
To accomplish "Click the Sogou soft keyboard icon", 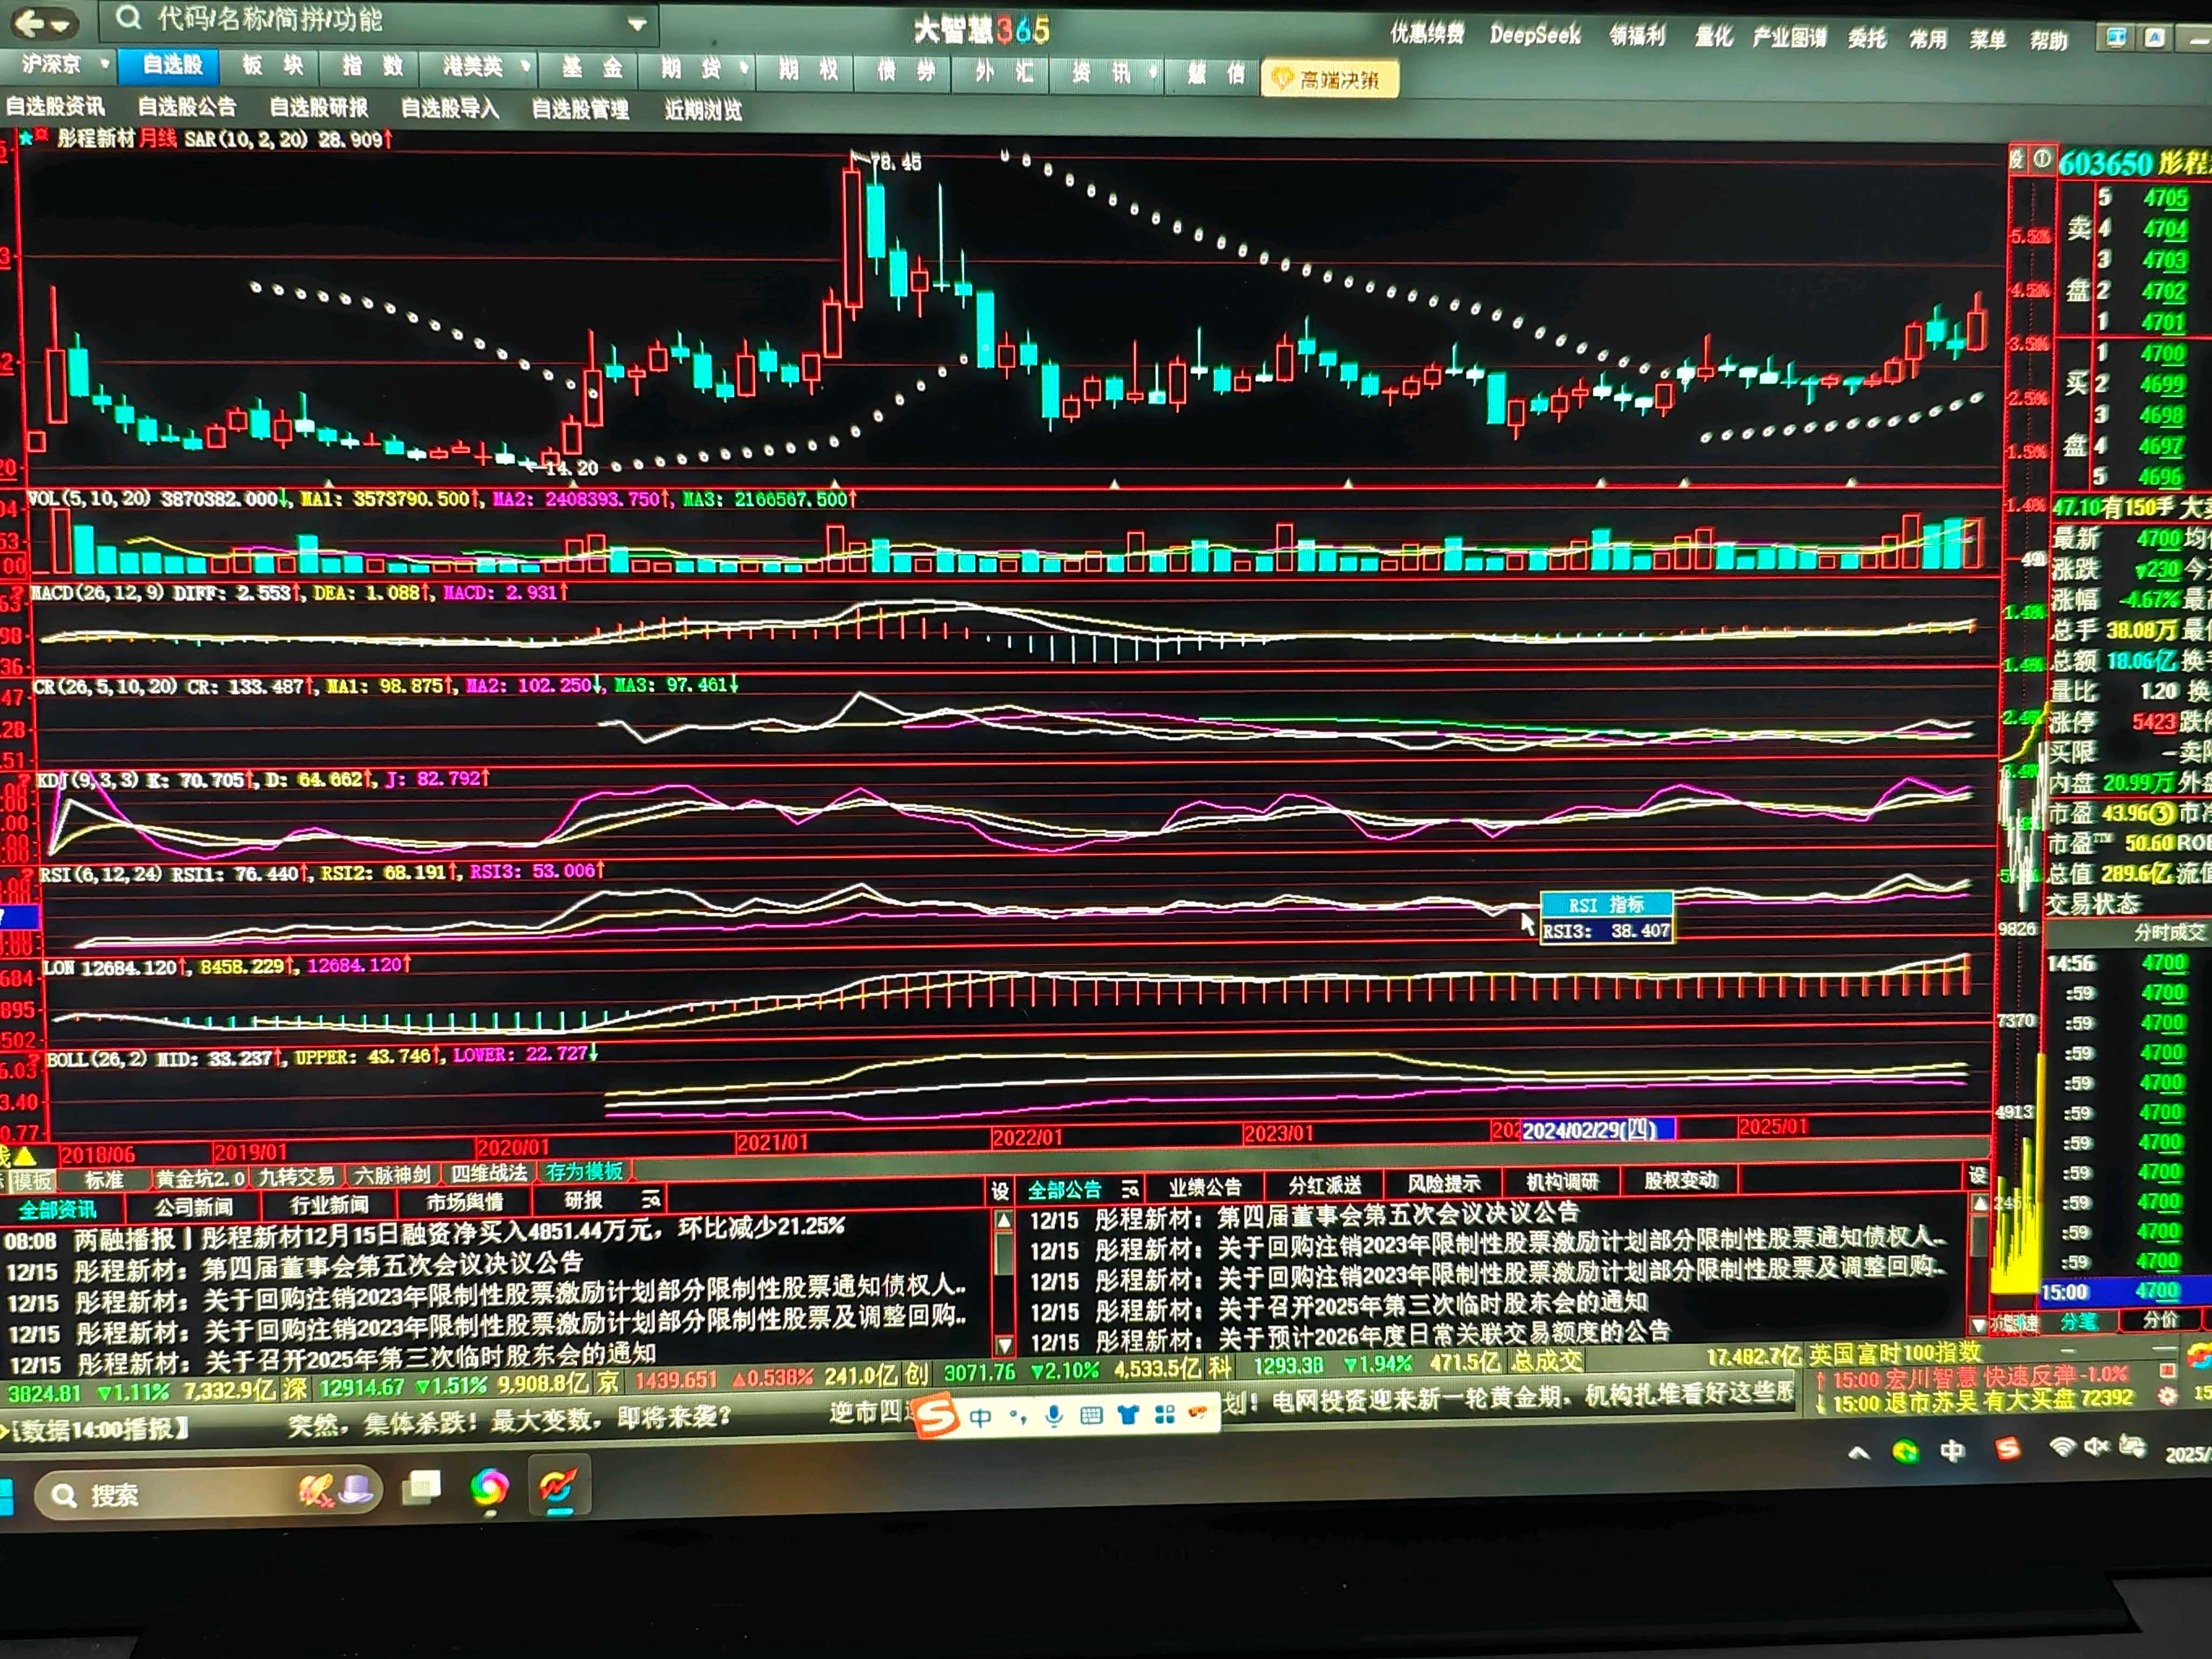I will 1091,1415.
